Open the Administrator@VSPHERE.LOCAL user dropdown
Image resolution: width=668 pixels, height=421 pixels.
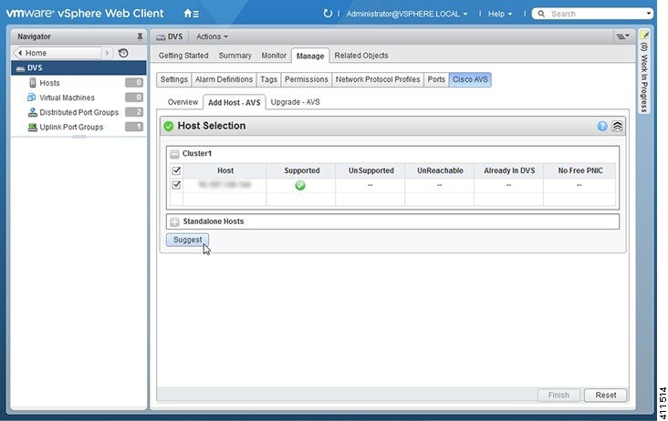(407, 14)
